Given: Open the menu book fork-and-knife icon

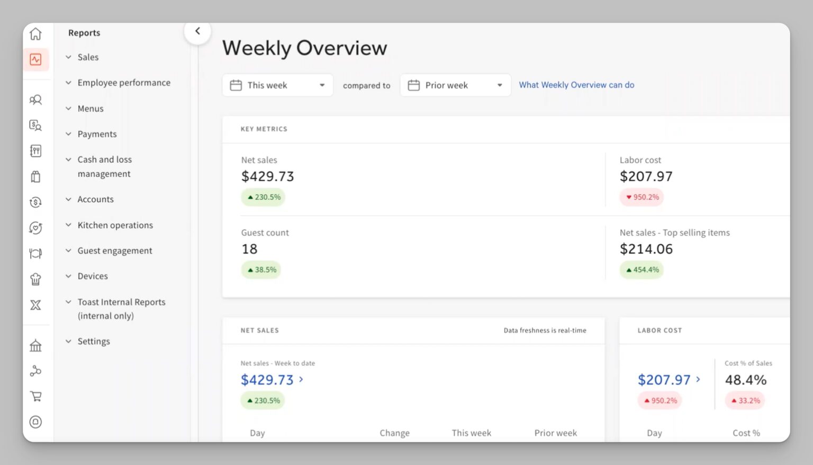Looking at the screenshot, I should pos(35,151).
